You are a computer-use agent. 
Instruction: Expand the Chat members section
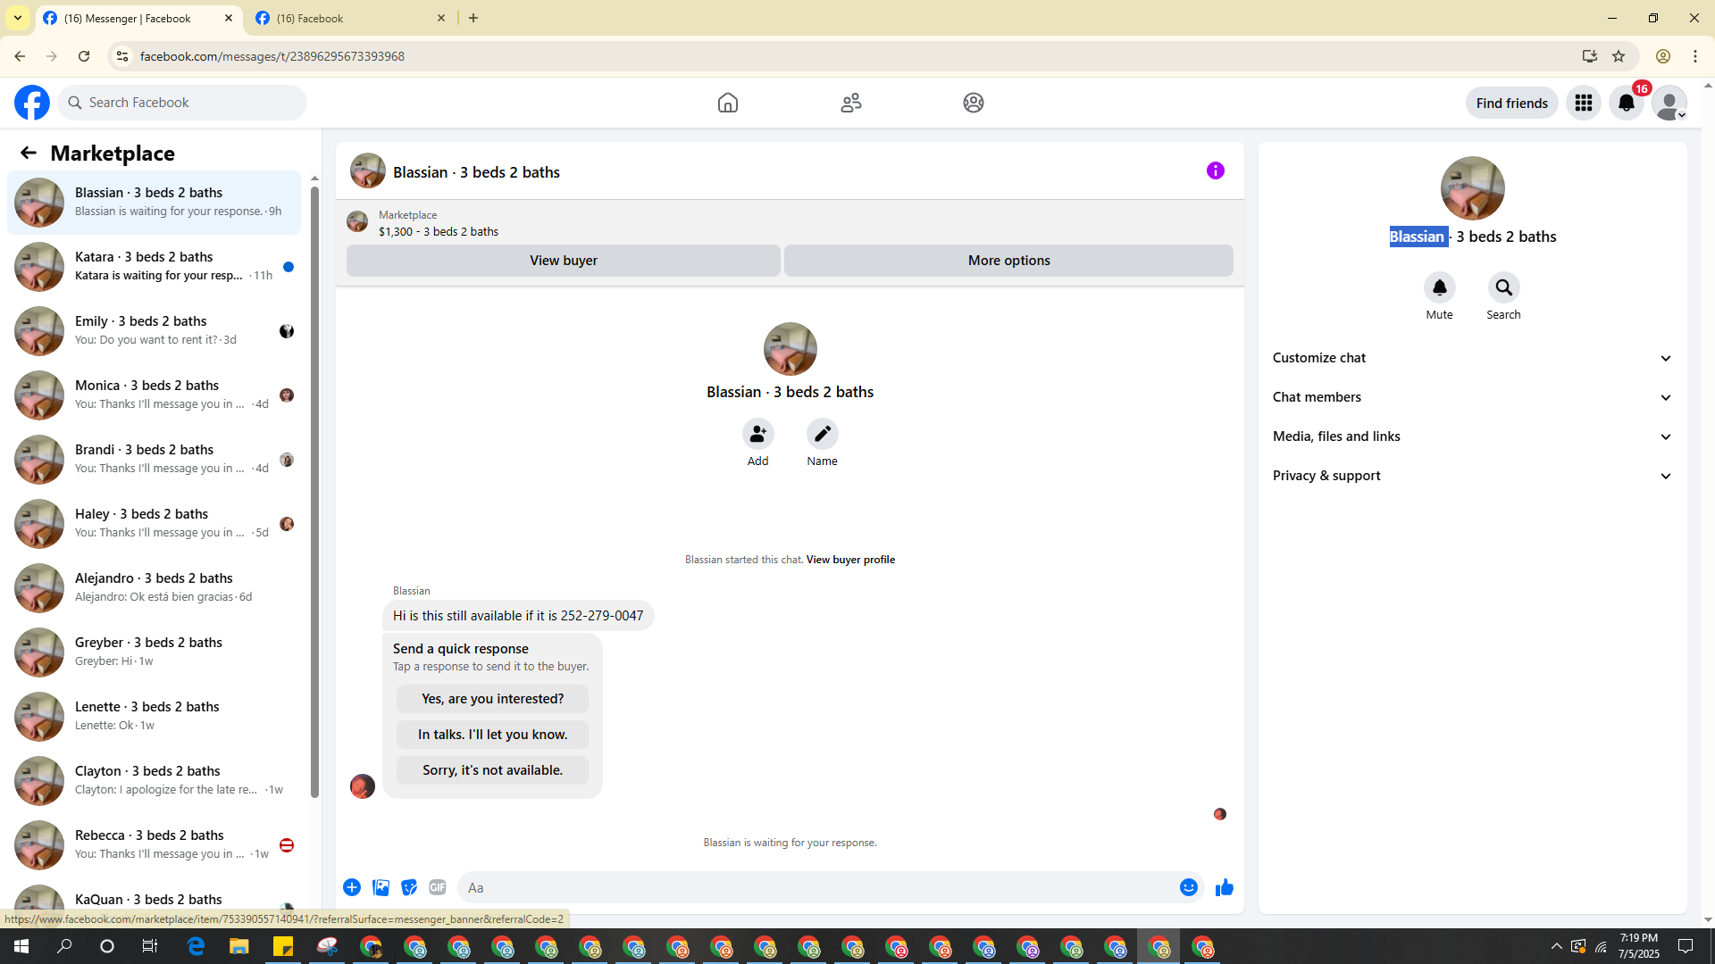click(1472, 397)
